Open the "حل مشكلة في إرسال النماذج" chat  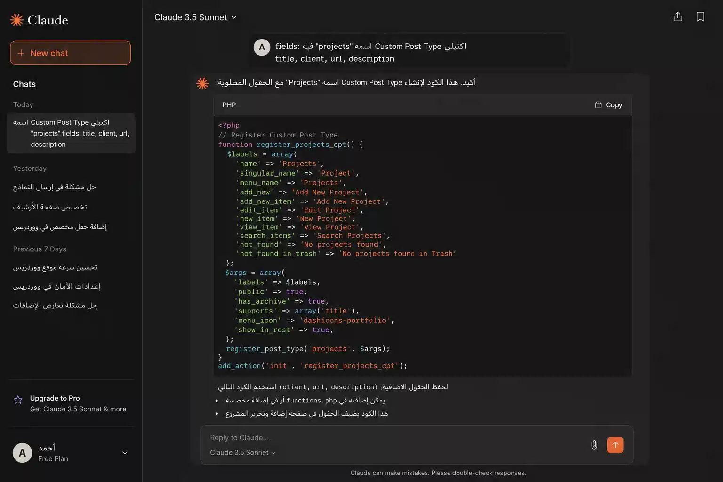[55, 187]
